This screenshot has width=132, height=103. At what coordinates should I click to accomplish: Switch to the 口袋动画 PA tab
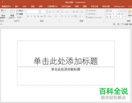tap(52, 6)
